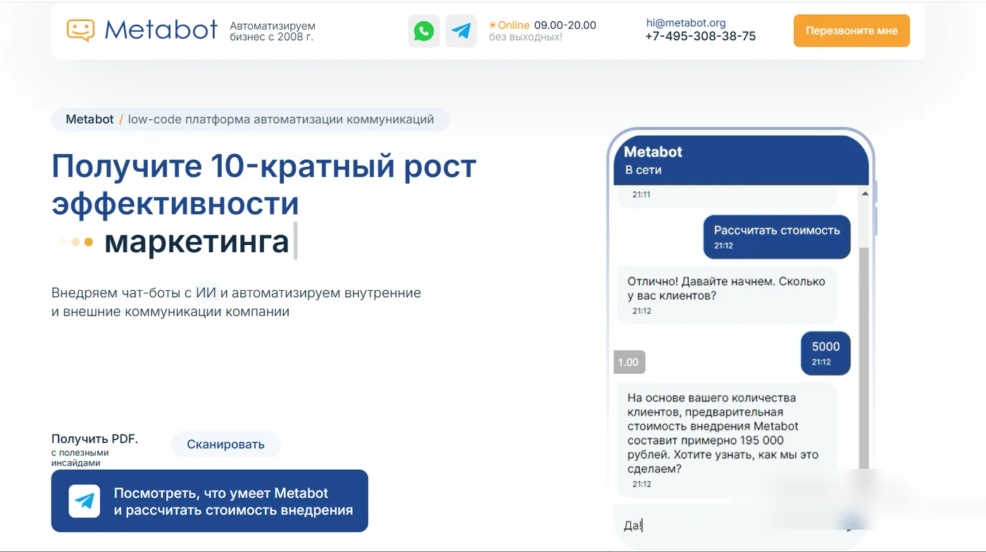This screenshot has width=986, height=552.
Task: Click the 'В сети' status text
Action: [x=643, y=170]
